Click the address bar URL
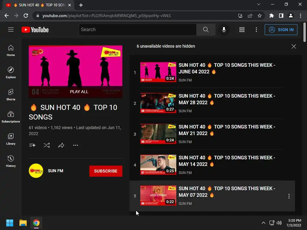The height and width of the screenshot is (230, 307). (x=106, y=16)
